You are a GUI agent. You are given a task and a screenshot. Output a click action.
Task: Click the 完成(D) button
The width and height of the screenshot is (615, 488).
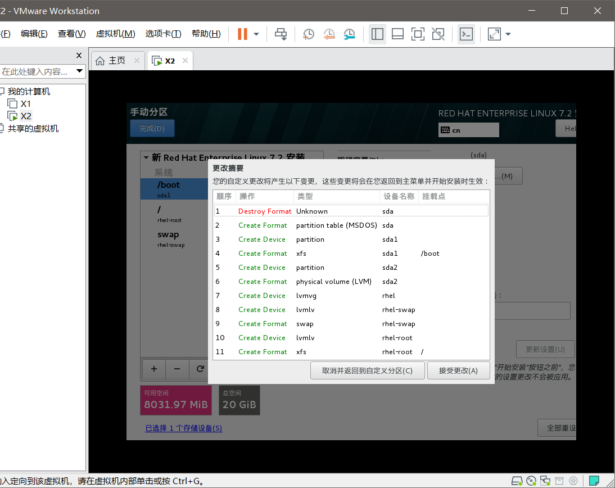point(152,128)
